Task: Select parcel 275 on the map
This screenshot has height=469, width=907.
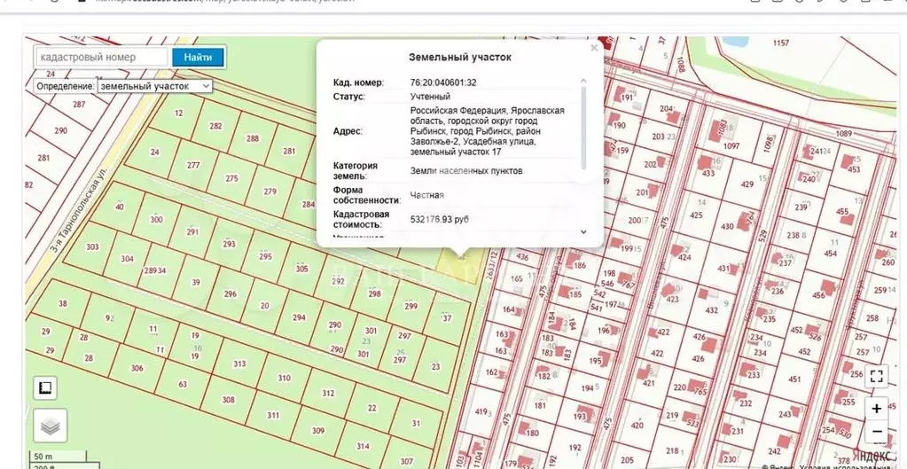Action: [x=232, y=178]
